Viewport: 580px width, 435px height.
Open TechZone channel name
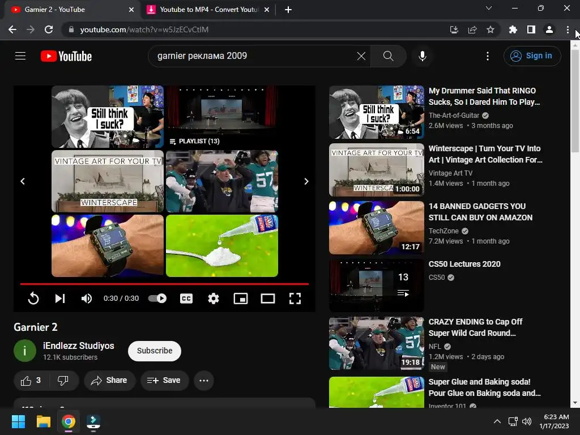pos(443,231)
